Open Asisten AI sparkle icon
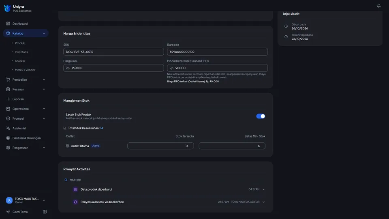The width and height of the screenshot is (389, 219). (x=8, y=129)
